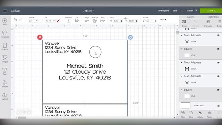This screenshot has height=125, width=222.
Task: Collapse the Text - Adequate M layer
Action: click(181, 62)
